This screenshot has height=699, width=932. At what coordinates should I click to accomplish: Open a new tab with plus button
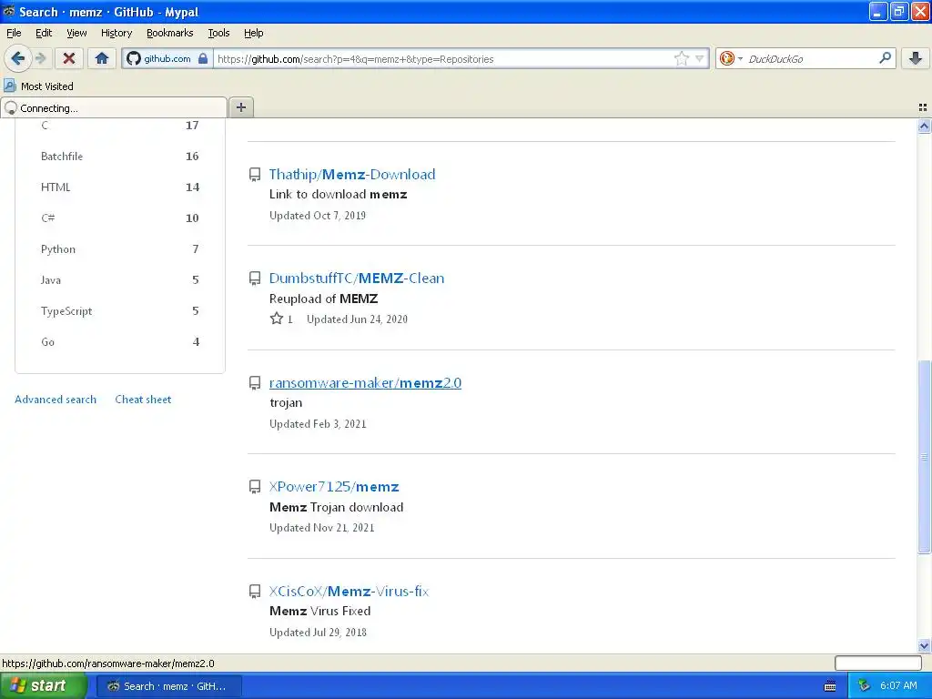240,107
